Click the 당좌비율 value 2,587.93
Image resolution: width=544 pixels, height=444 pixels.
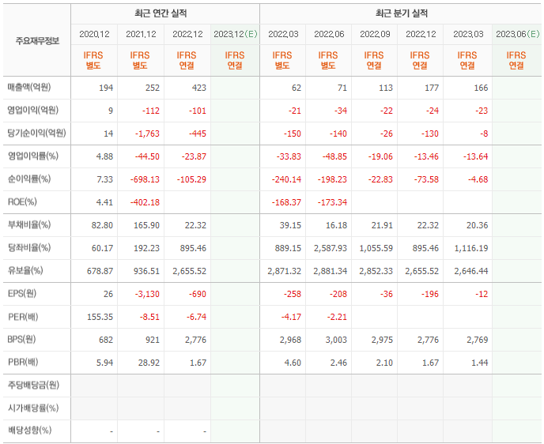(331, 248)
